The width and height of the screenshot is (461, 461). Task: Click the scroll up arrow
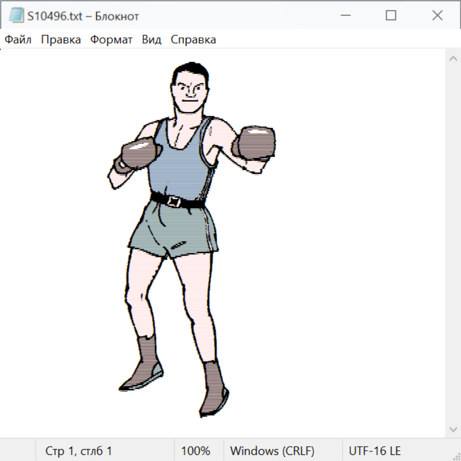(453, 59)
